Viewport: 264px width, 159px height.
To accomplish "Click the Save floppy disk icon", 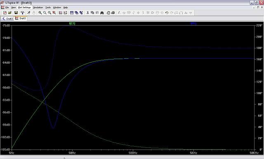I will pos(16,13).
